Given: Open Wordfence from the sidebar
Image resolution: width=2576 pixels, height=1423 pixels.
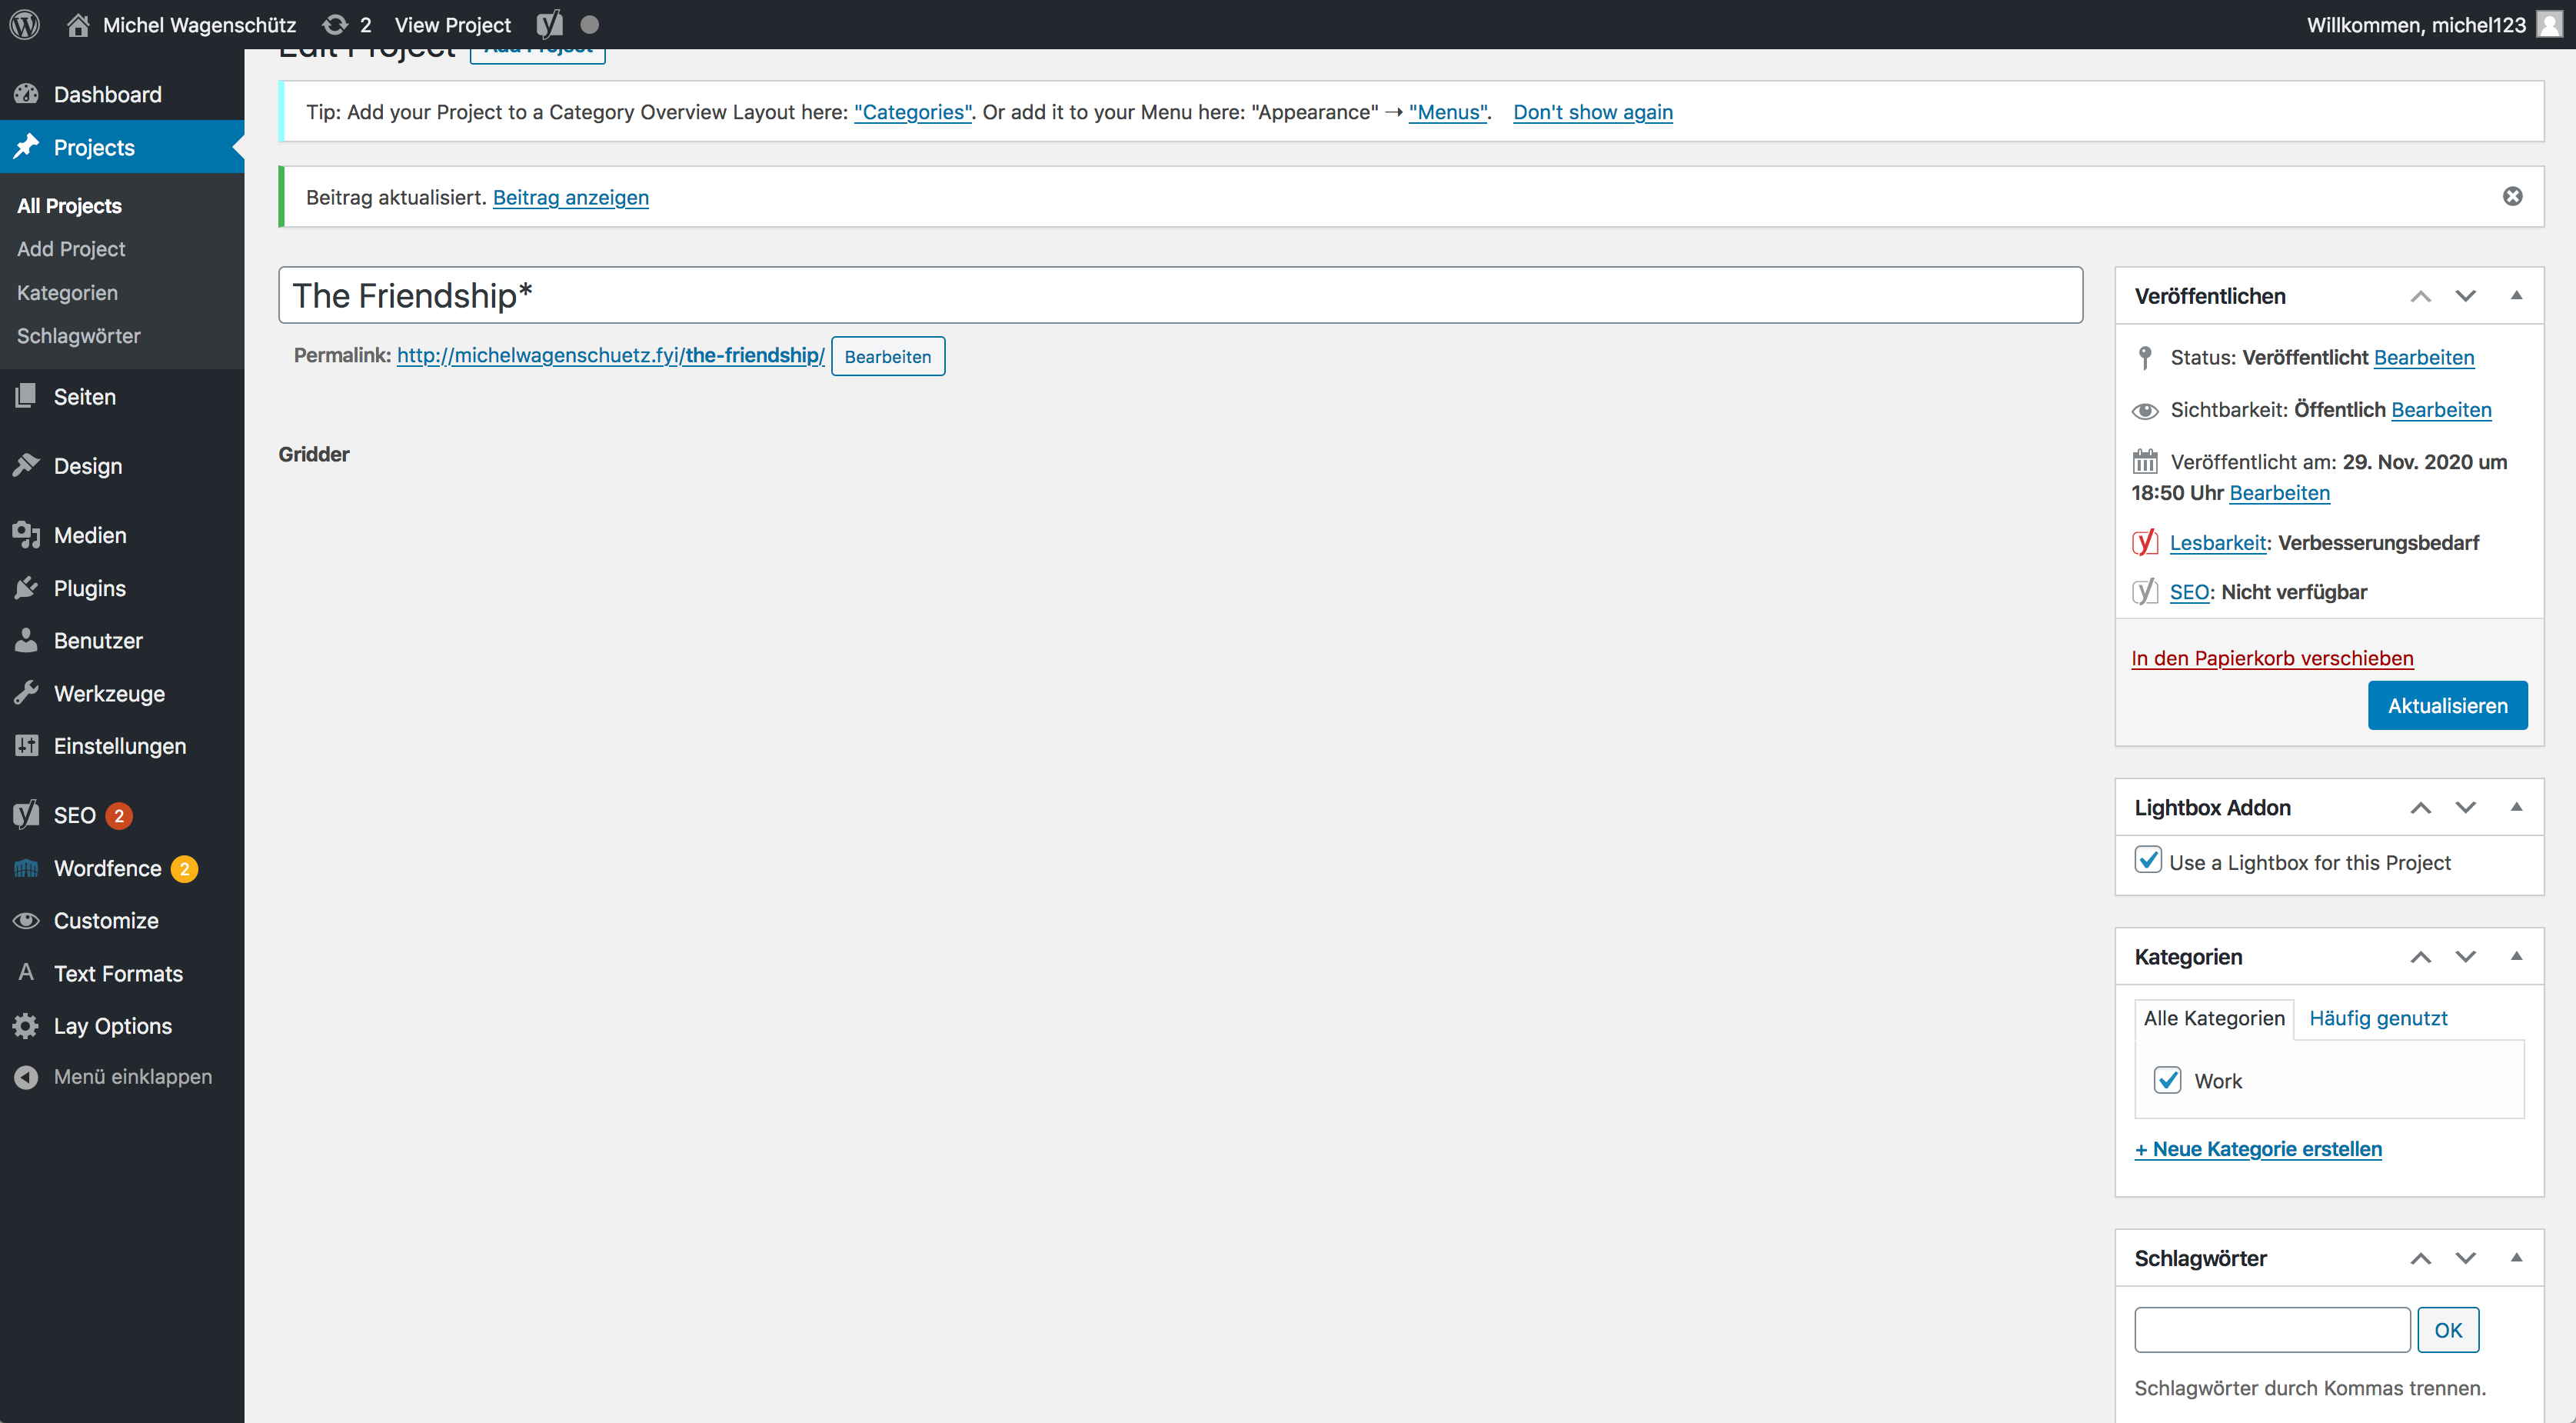Looking at the screenshot, I should tap(107, 868).
